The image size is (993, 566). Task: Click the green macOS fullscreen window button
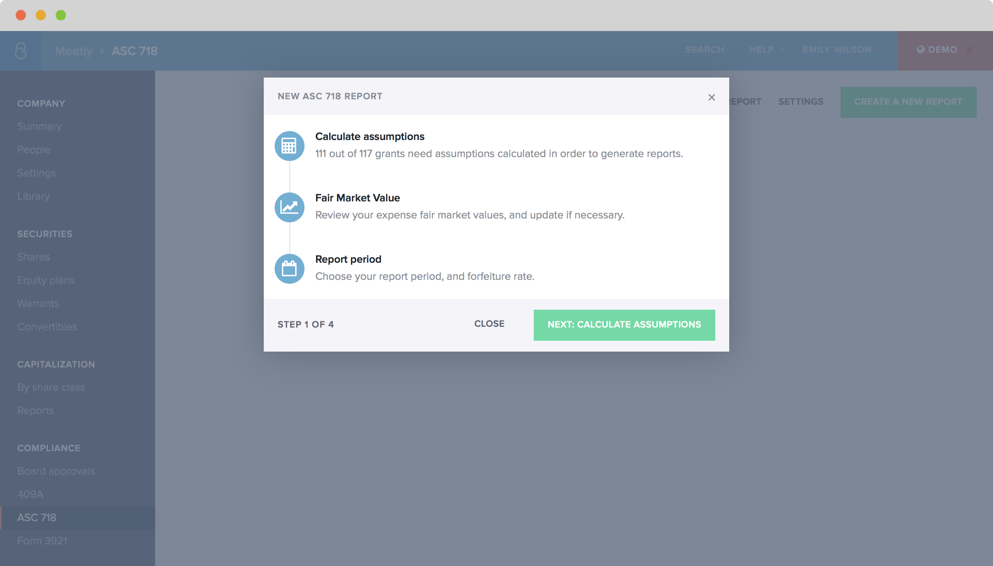(x=61, y=15)
